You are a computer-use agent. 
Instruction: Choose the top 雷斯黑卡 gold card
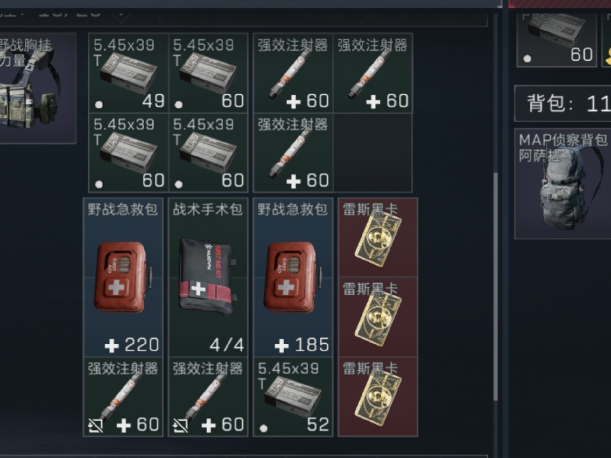point(378,237)
